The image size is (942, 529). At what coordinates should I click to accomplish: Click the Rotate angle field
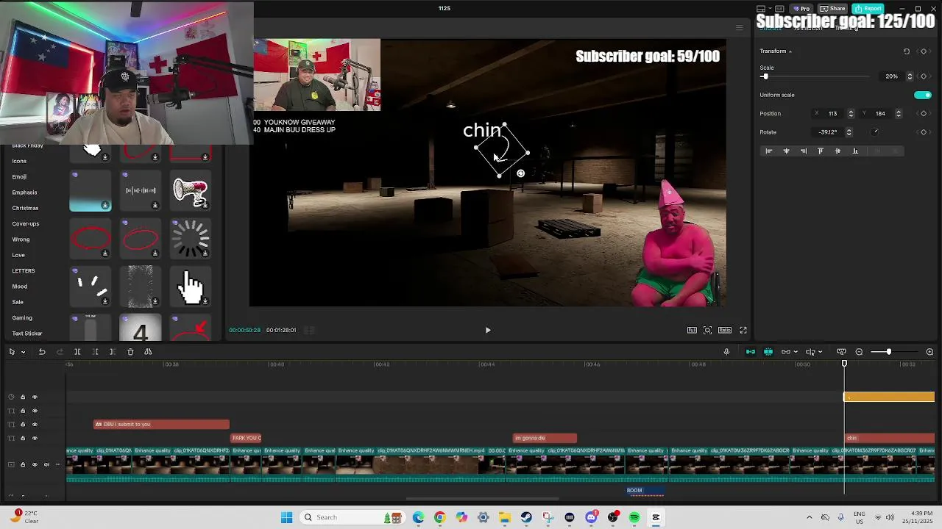coord(828,132)
